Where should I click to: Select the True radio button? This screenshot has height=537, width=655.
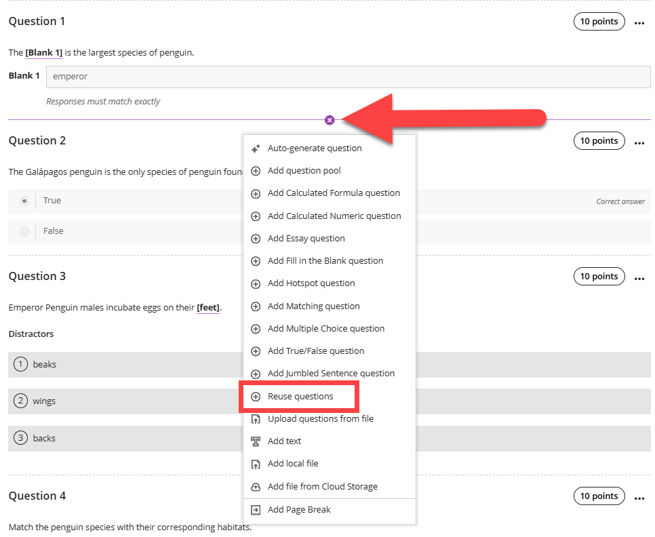coord(24,201)
